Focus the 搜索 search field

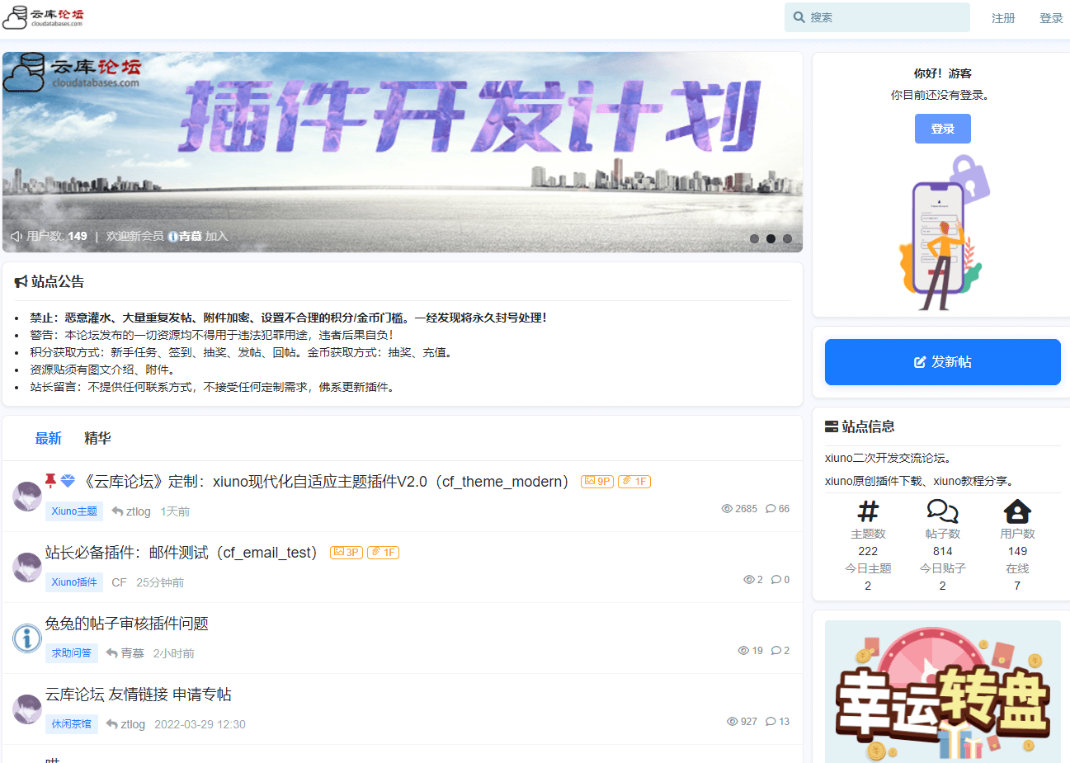click(877, 17)
